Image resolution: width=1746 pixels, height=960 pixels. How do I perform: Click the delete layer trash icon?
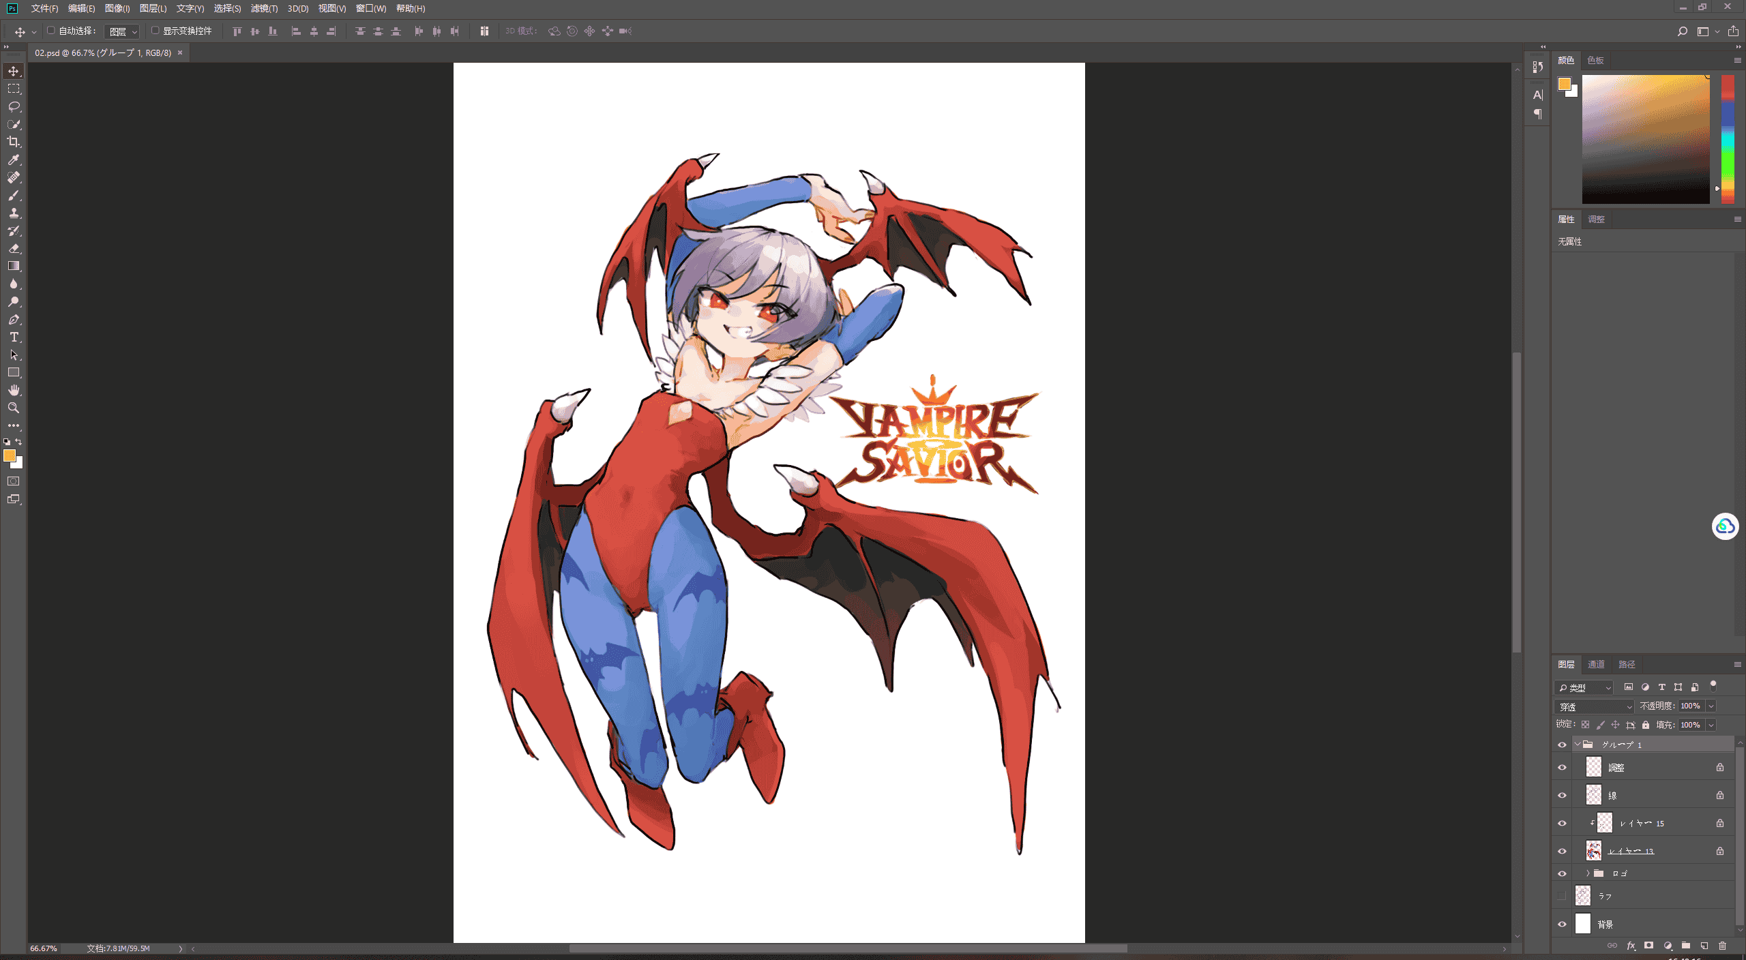coord(1722,946)
